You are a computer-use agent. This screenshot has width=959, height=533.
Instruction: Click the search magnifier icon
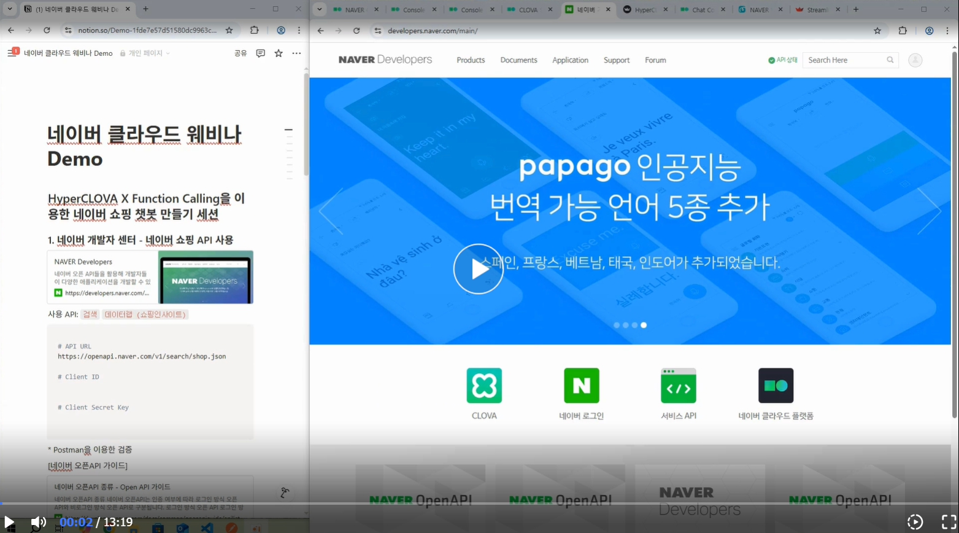tap(890, 60)
